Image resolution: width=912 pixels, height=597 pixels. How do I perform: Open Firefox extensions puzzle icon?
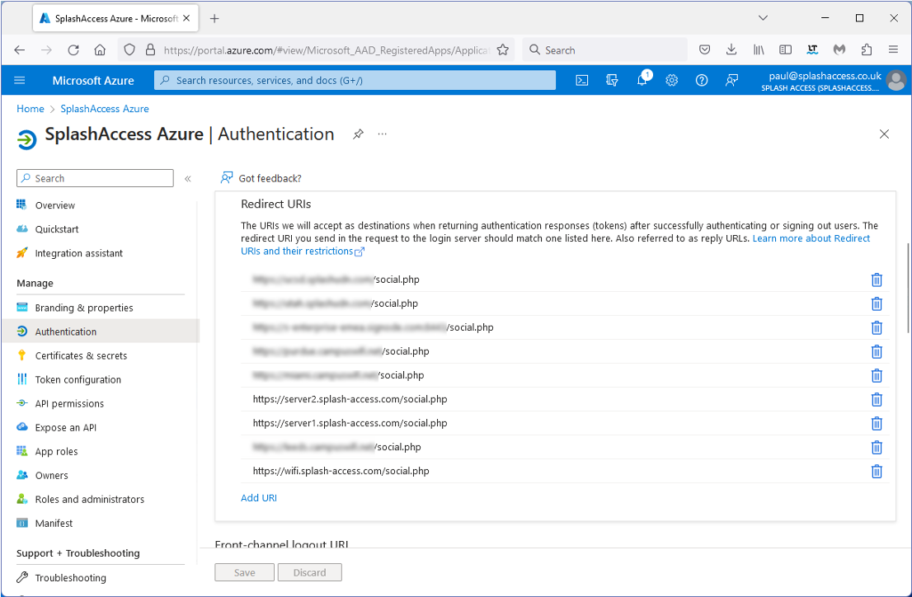point(867,50)
